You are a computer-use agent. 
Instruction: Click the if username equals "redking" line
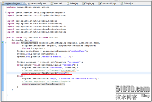pyautogui.click(x=47, y=65)
